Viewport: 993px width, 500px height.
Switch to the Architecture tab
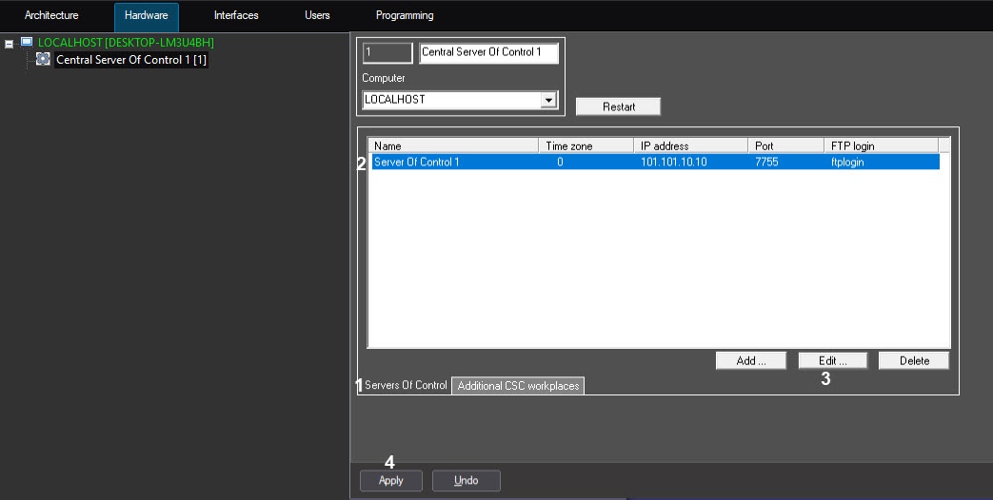(51, 15)
